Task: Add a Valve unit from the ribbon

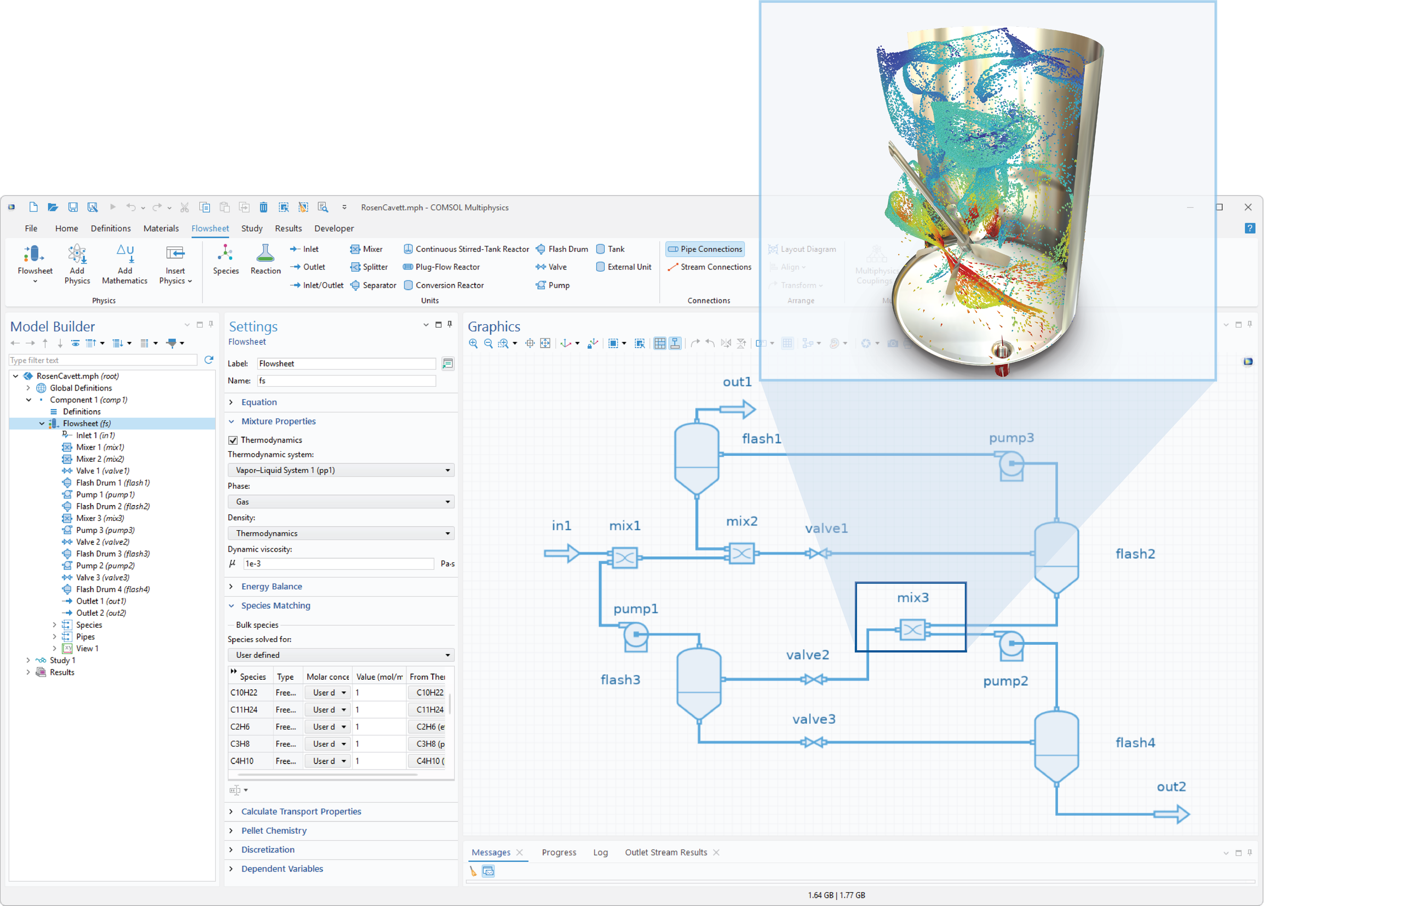Action: pos(551,267)
